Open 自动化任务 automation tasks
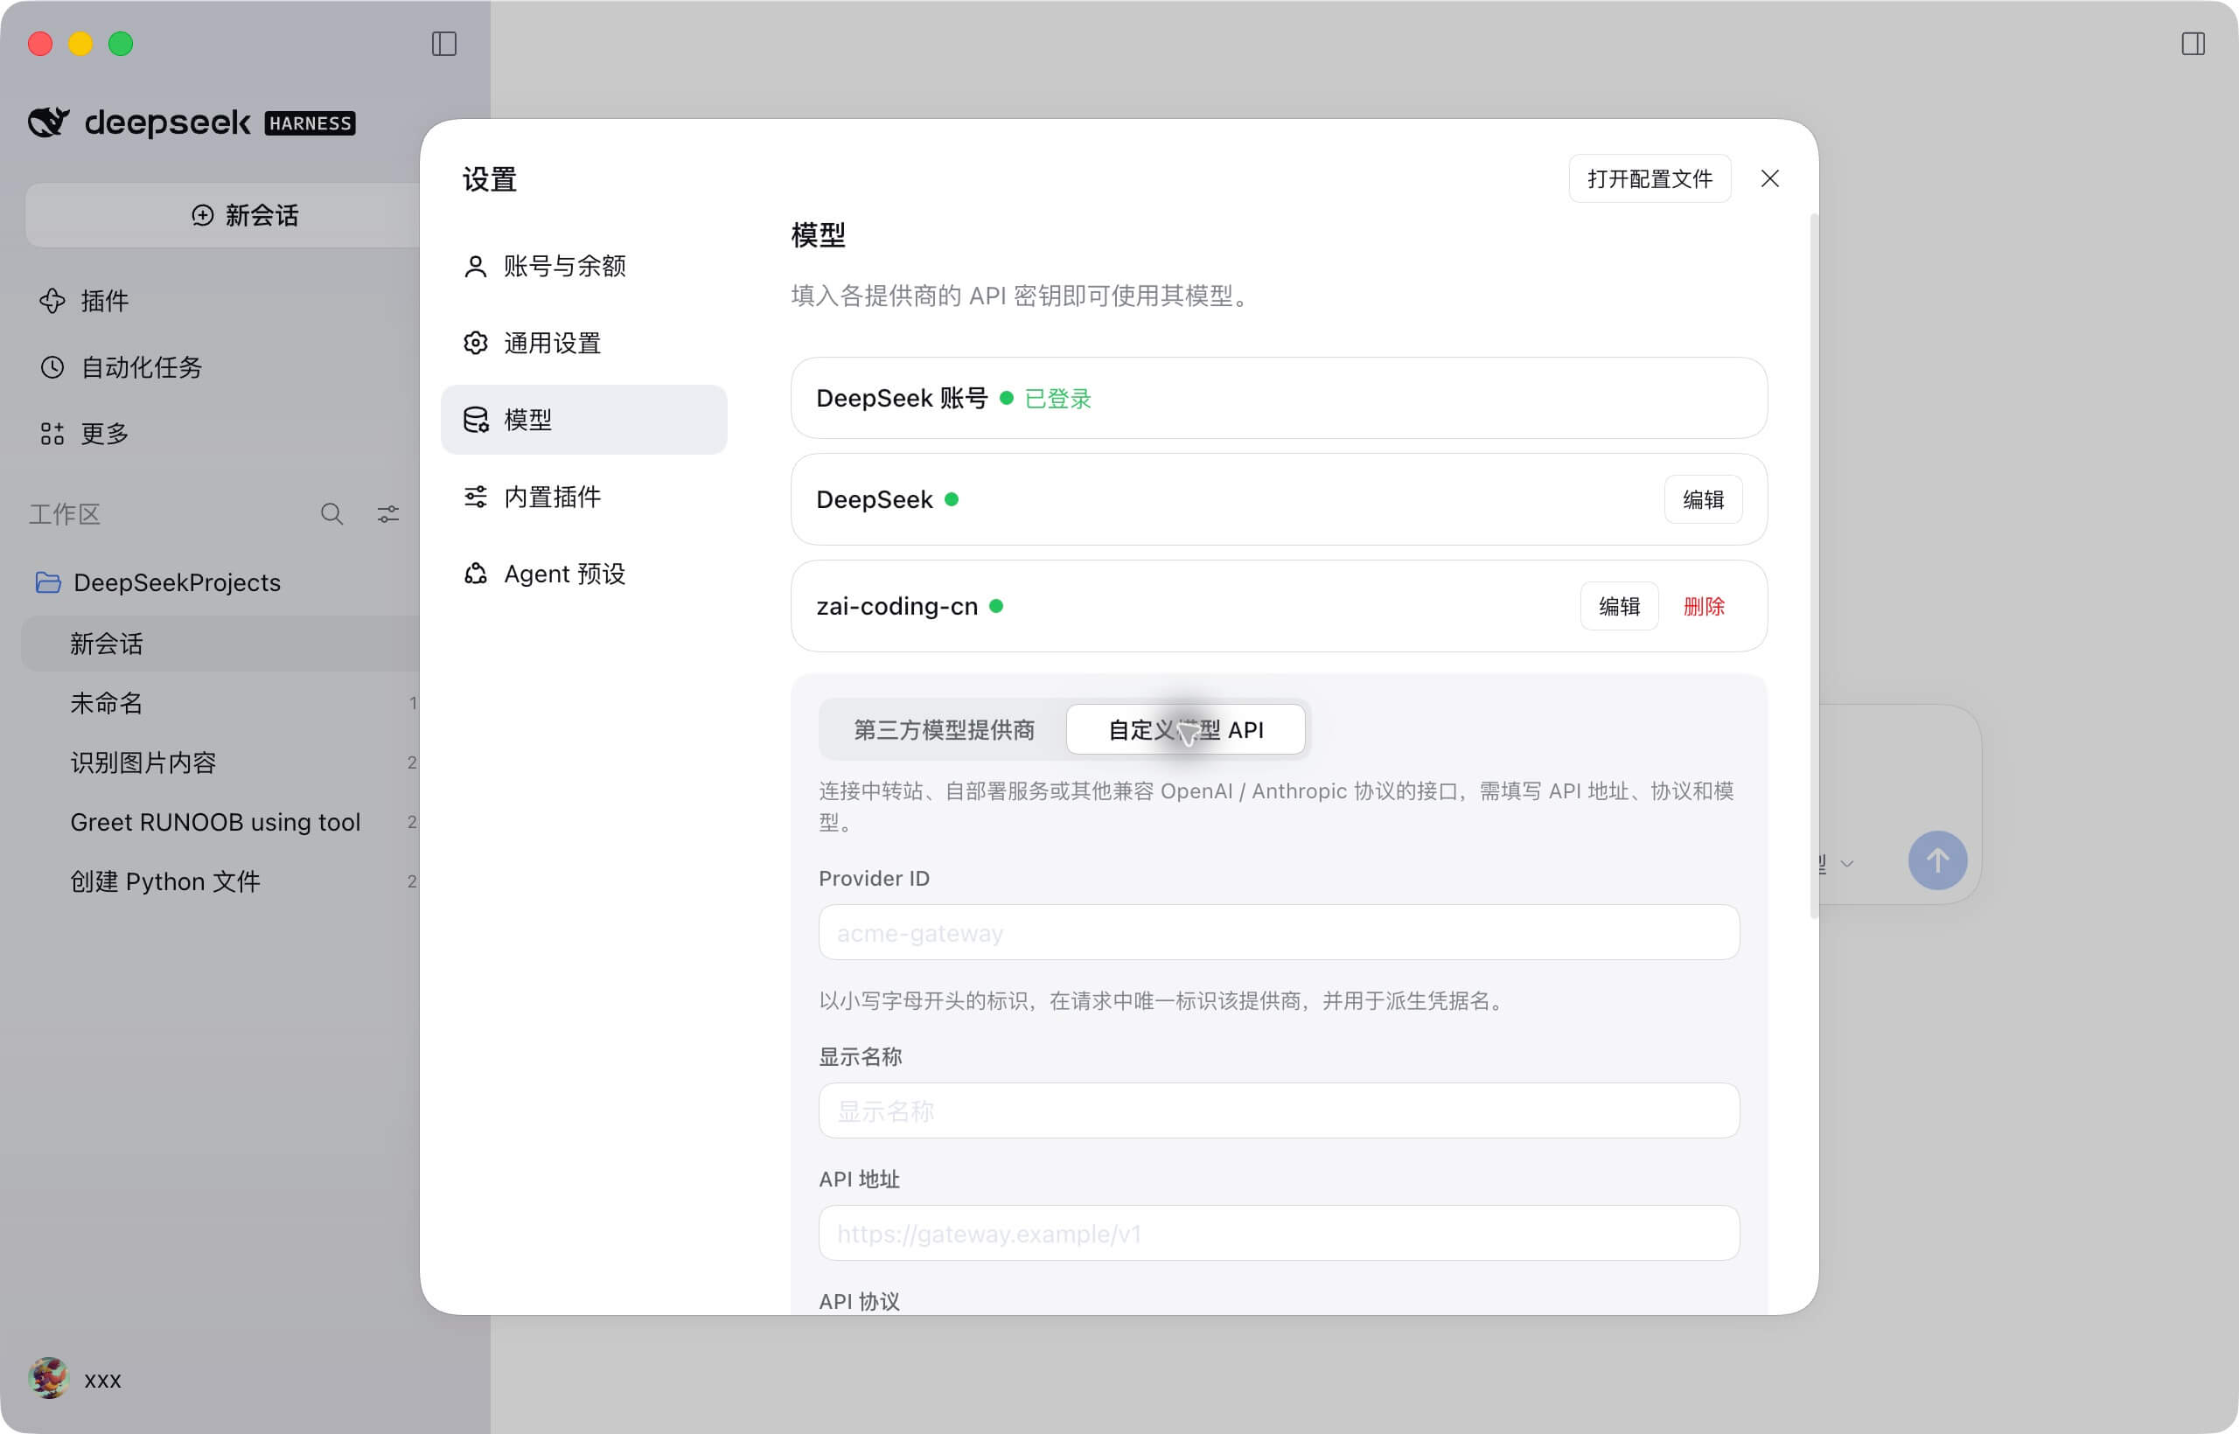 coord(121,367)
